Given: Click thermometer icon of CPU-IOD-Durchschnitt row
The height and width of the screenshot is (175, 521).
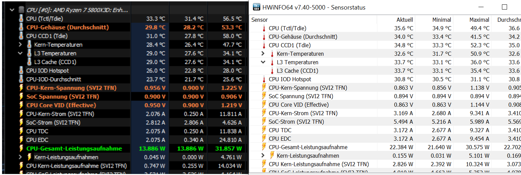Looking at the screenshot, I should click(21, 79).
